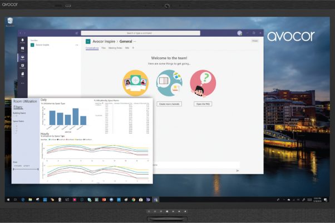
Task: Launch Edge from the taskbar
Action: [x=23, y=200]
